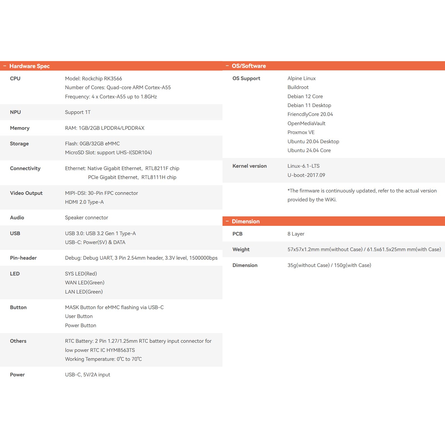Click the 'RTC Battery: 2 Pin' description line
This screenshot has height=445, width=445.
pyautogui.click(x=138, y=341)
